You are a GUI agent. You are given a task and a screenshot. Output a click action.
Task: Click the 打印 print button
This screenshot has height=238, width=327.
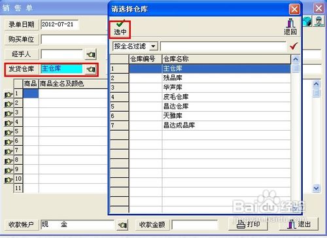click(x=248, y=224)
